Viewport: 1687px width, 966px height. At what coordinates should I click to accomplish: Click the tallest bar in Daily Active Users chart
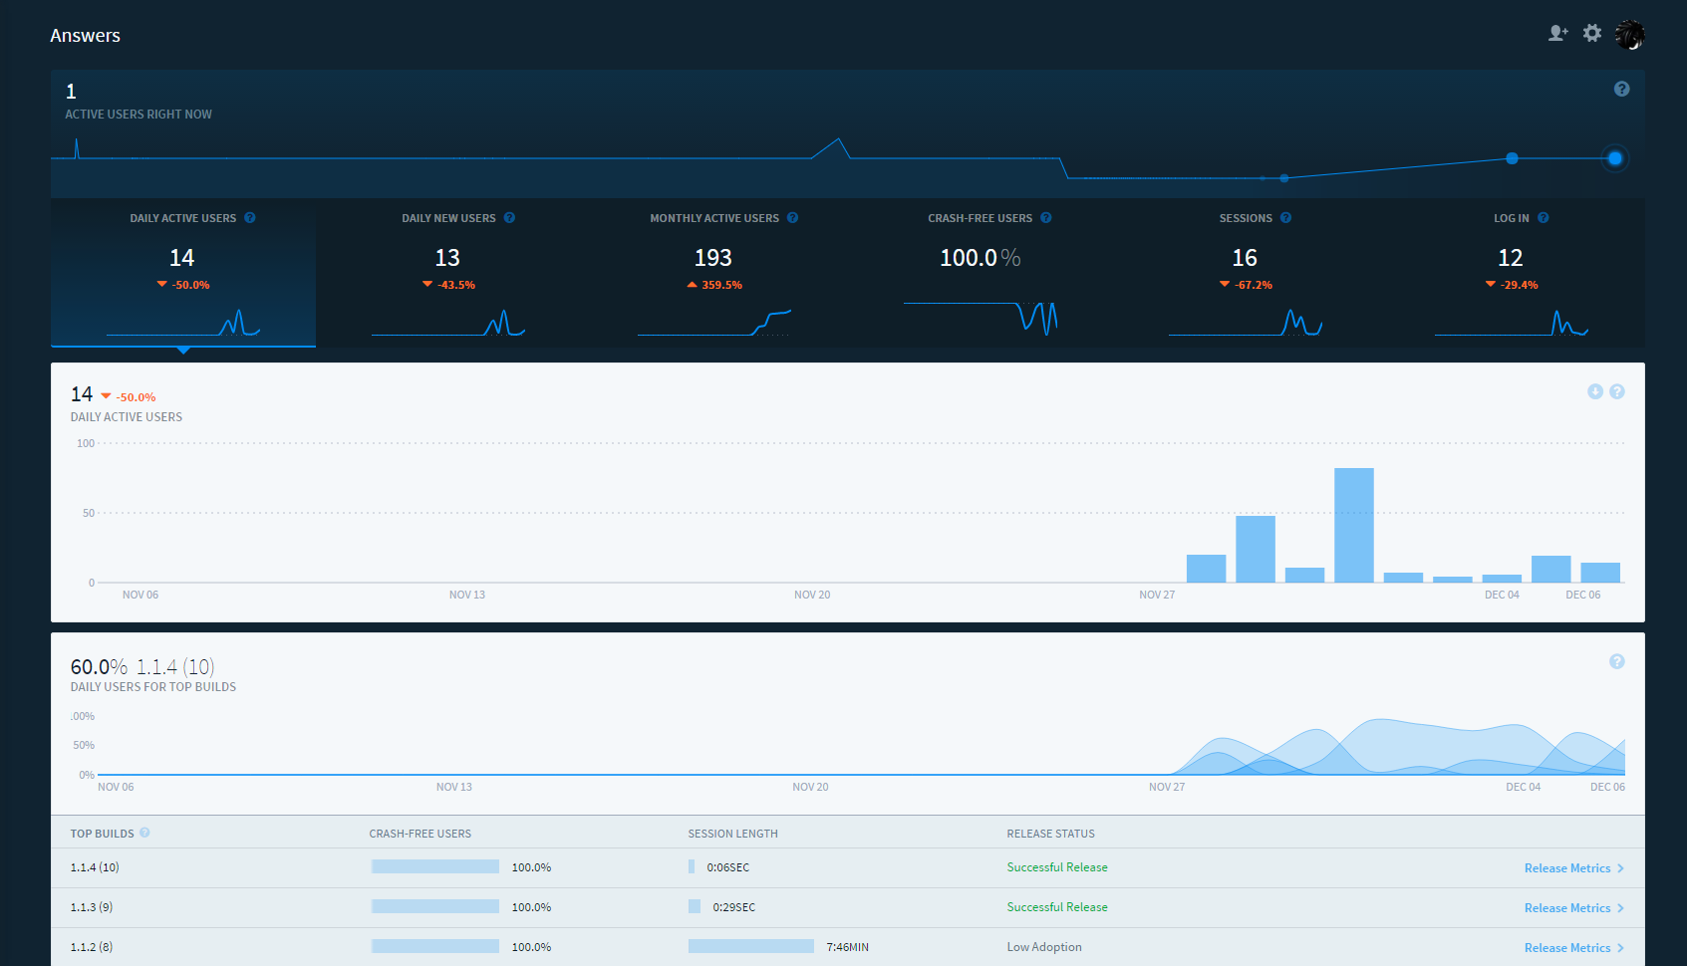pyautogui.click(x=1353, y=526)
